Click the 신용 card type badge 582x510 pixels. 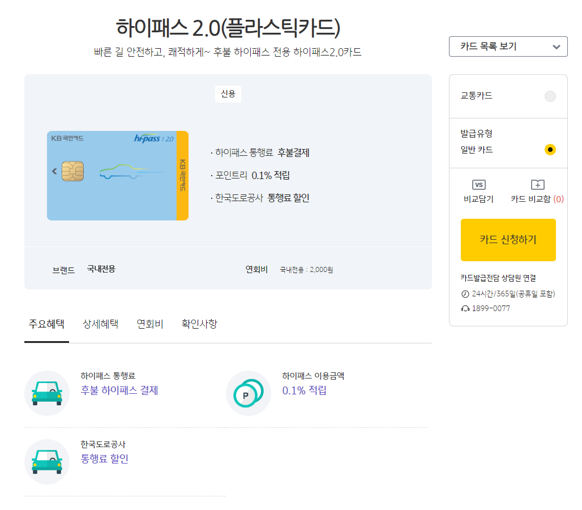228,94
